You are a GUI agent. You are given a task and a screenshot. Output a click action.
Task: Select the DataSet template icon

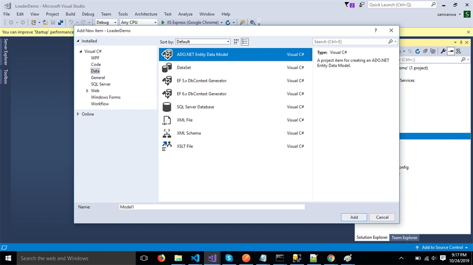(167, 67)
